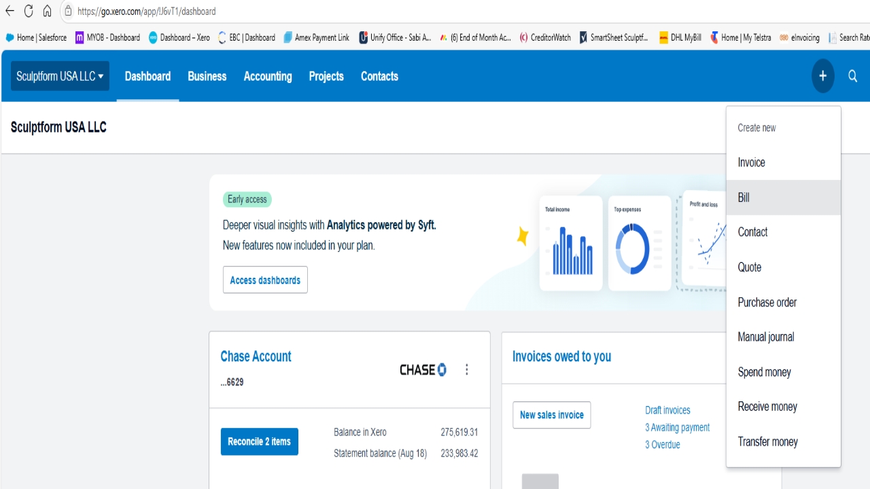Click the Early access badge

[247, 200]
